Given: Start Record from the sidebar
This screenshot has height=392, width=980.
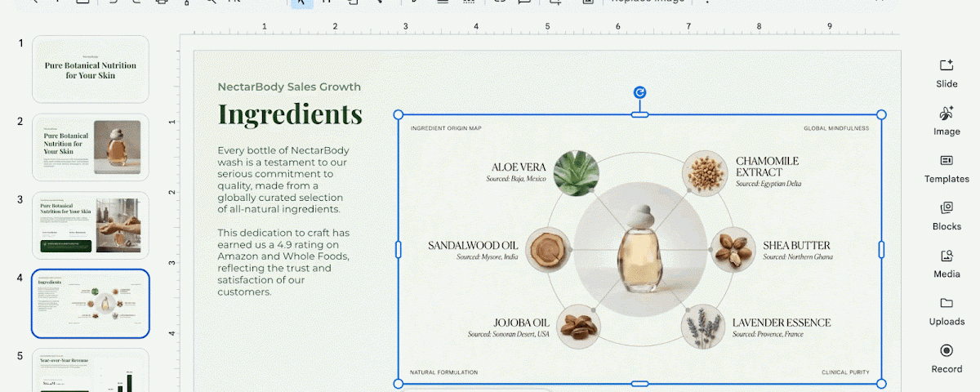Looking at the screenshot, I should pos(947,358).
